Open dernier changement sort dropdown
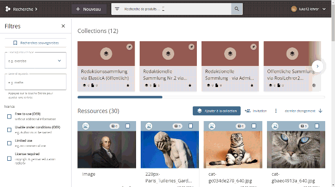The image size is (335, 187). (x=300, y=111)
